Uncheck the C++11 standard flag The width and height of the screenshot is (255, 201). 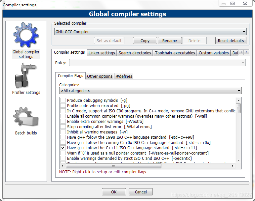tap(63, 148)
